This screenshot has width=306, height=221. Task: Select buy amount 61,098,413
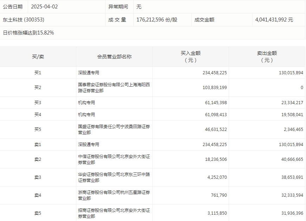coord(216,115)
